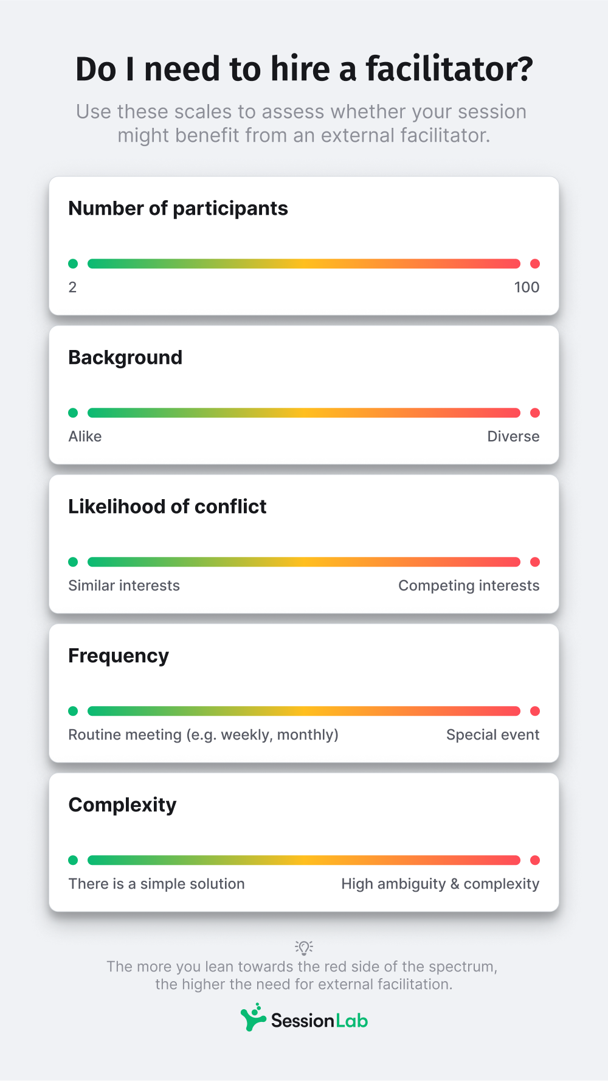
Task: Click red dot on Background scale
Action: [x=535, y=413]
